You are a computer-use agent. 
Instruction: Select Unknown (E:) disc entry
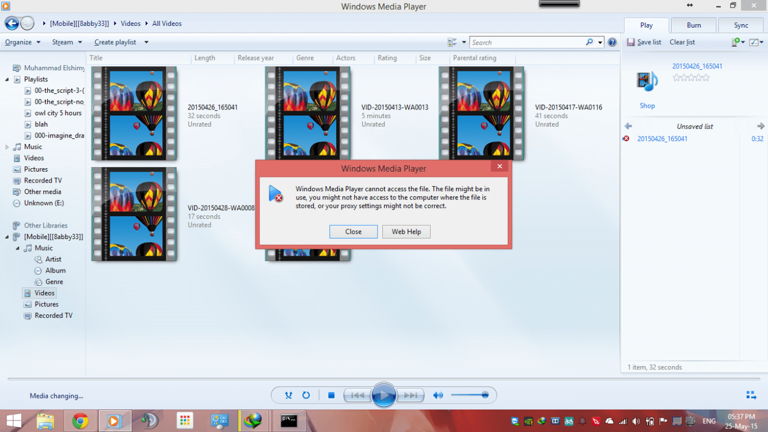coord(44,203)
